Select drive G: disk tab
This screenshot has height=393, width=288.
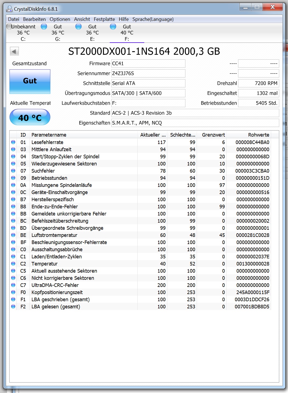pos(58,33)
